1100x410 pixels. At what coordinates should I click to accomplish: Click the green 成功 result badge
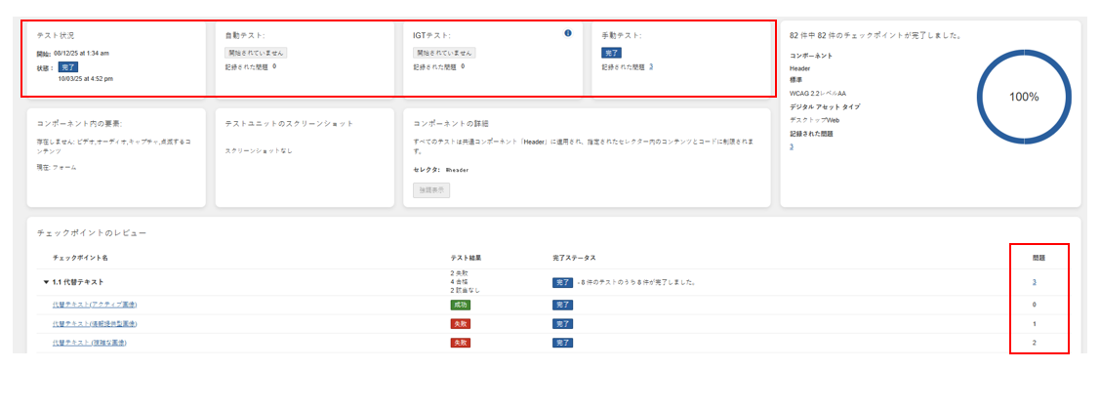(460, 305)
